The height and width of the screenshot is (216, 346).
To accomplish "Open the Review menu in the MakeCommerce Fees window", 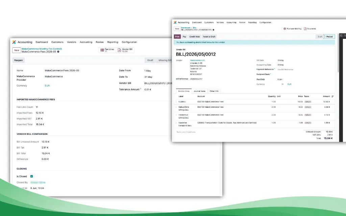I will point(100,42).
